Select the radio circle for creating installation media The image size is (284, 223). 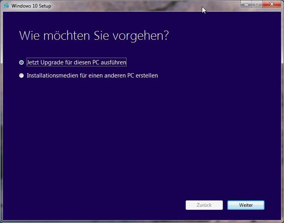(x=21, y=76)
